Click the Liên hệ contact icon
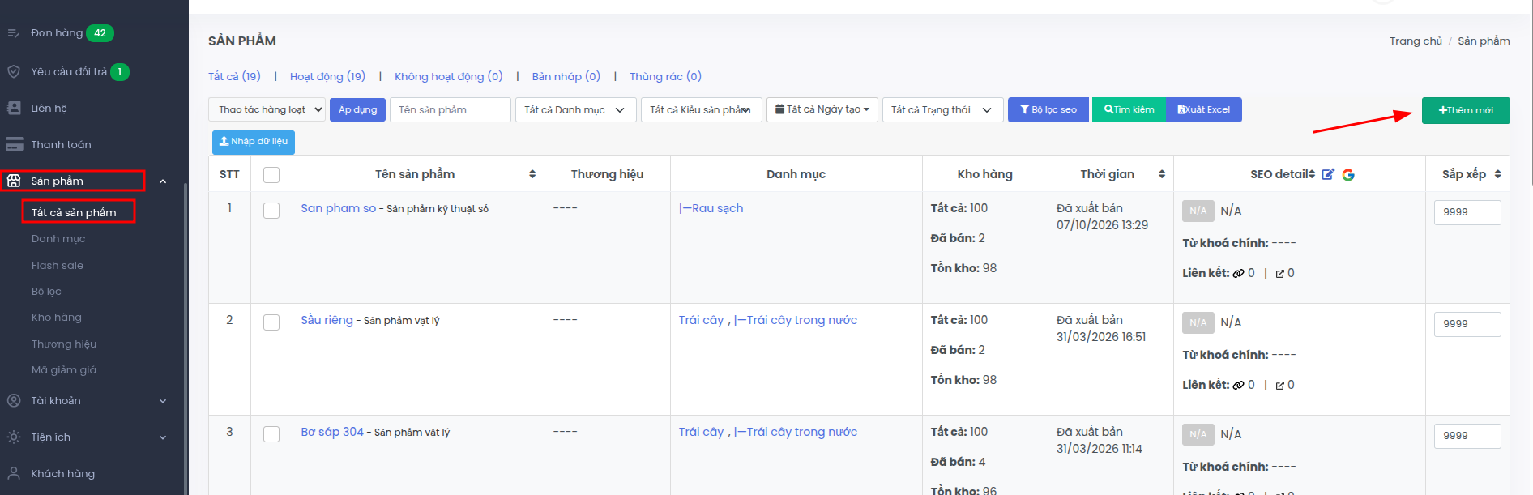The height and width of the screenshot is (495, 1533). pos(14,108)
